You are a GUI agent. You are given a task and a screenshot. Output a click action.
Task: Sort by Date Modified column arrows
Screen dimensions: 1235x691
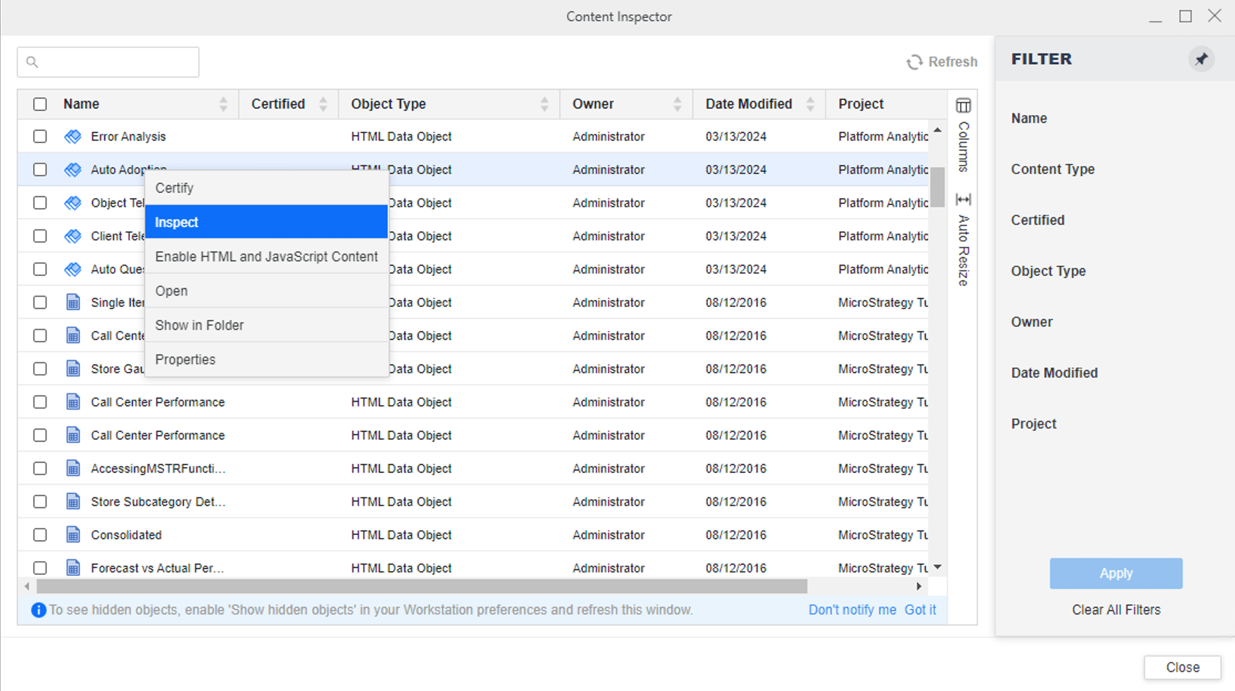click(x=810, y=104)
